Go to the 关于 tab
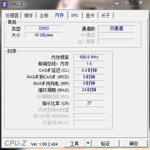 [x=106, y=15]
